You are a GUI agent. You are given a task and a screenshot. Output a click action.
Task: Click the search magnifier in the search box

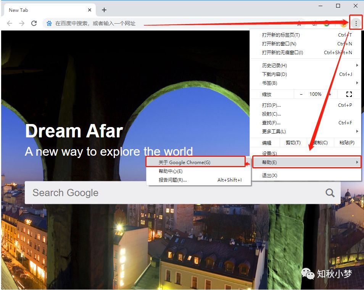(330, 193)
